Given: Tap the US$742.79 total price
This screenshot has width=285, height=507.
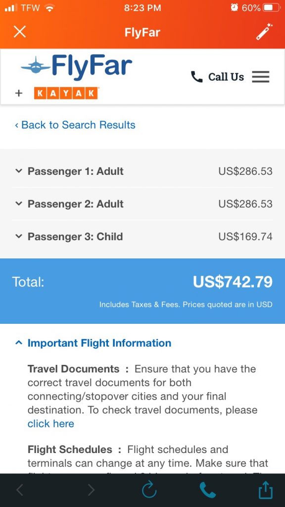Looking at the screenshot, I should [233, 282].
